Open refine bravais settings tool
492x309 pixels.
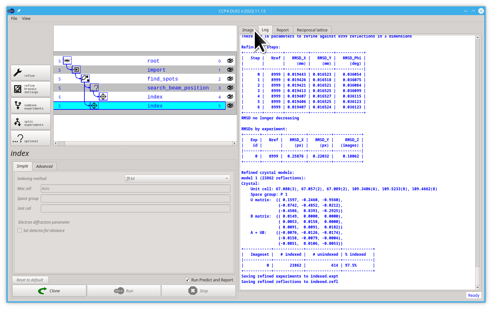[x=30, y=89]
